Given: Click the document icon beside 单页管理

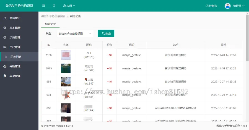Looking at the screenshot, I should click(x=5, y=76).
